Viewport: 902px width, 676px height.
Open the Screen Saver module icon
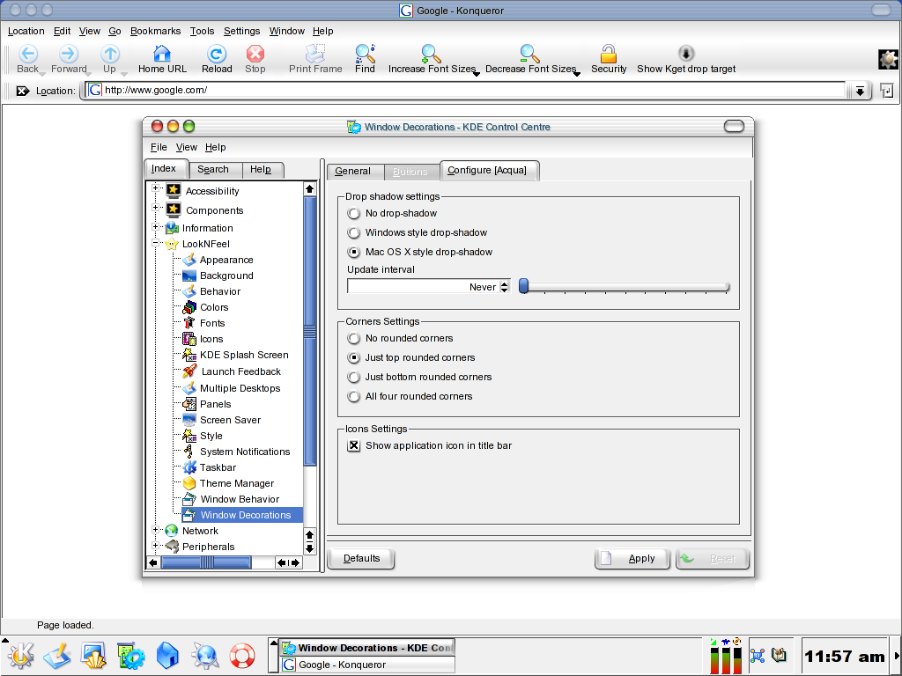click(189, 420)
